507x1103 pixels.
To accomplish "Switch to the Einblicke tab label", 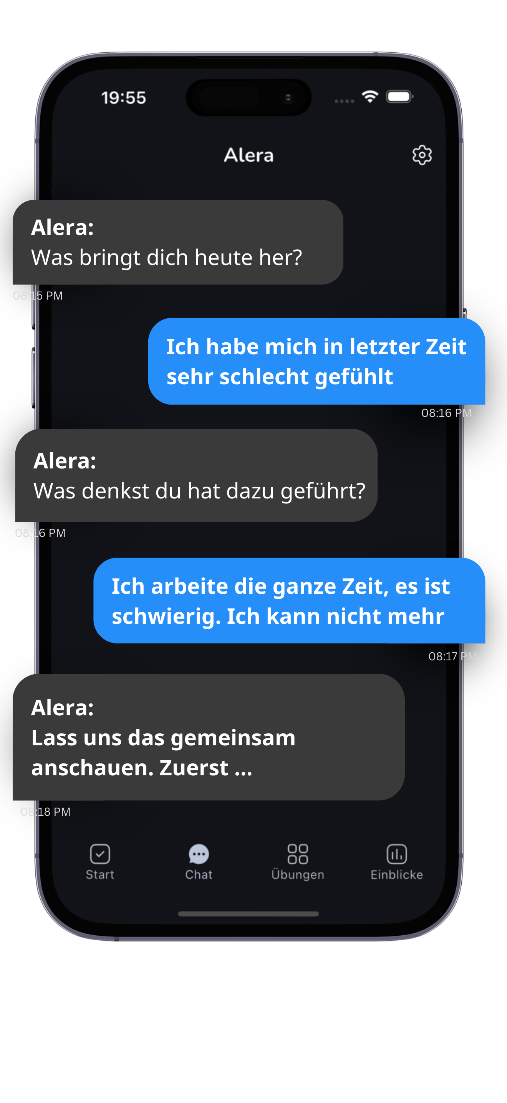I will [x=397, y=874].
